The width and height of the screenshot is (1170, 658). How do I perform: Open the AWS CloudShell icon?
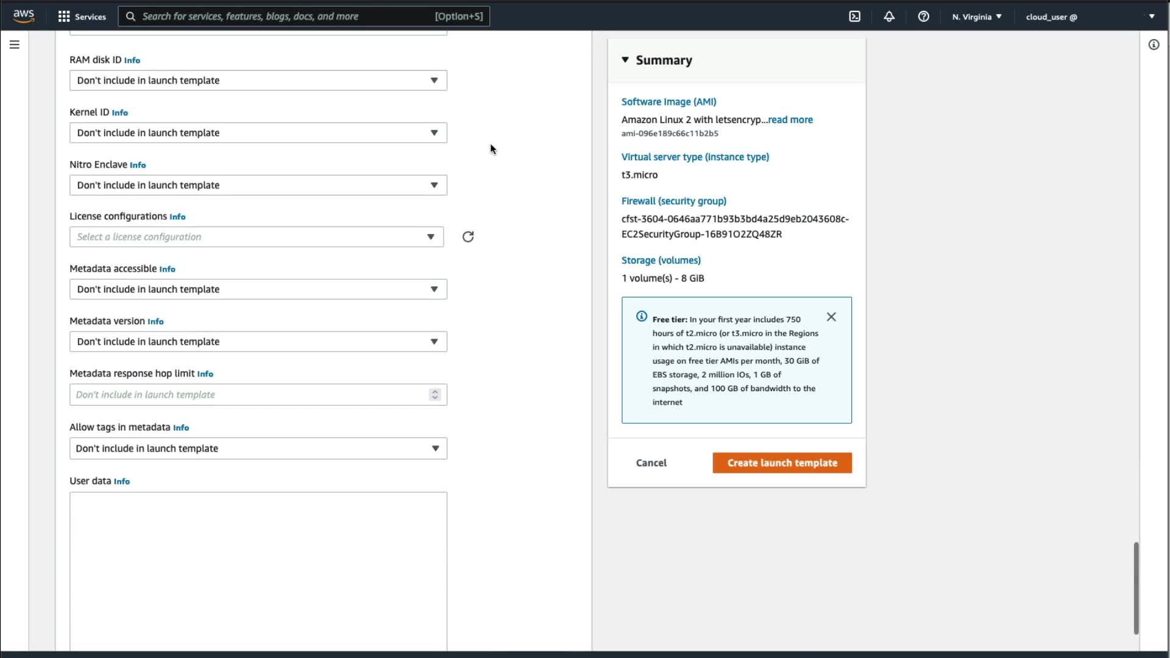point(854,16)
